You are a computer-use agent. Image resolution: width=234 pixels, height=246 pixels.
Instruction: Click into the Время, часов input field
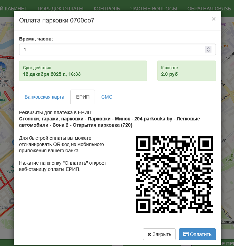pos(111,49)
